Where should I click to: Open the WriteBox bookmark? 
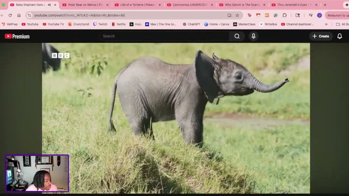[x=268, y=24]
